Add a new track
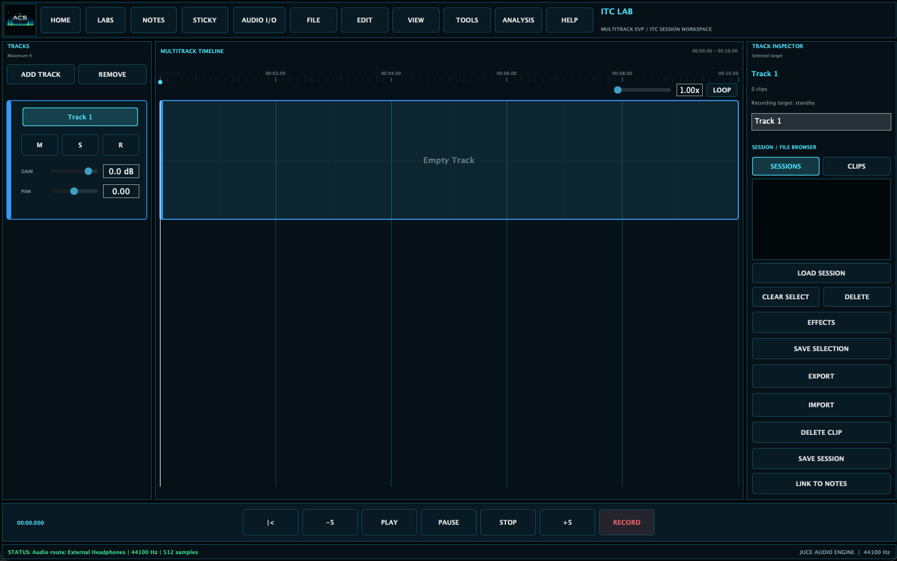This screenshot has height=561, width=897. (41, 74)
